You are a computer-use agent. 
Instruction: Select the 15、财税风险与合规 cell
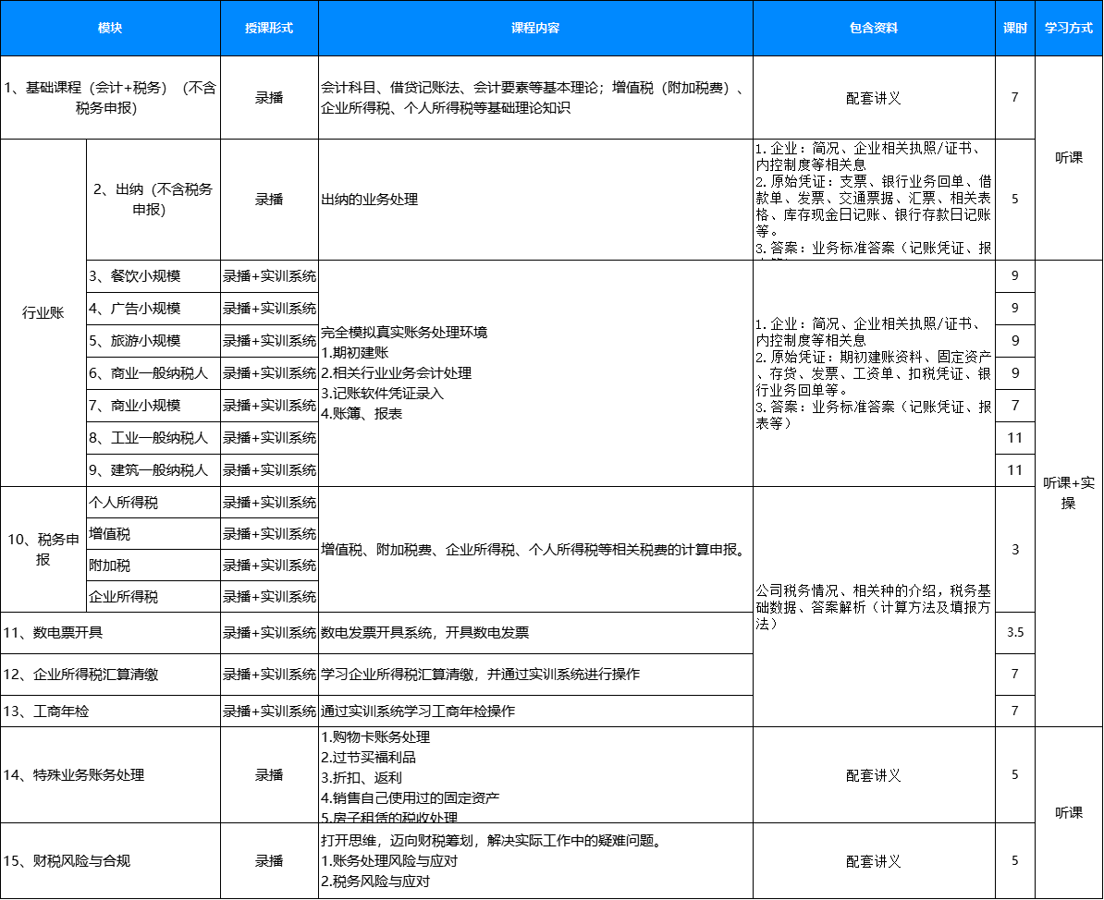pos(110,860)
